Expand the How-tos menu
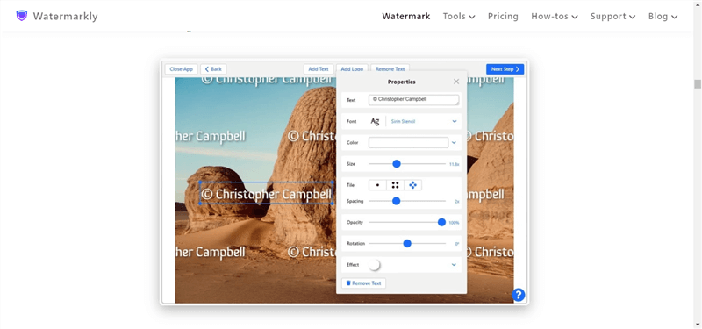 [x=555, y=16]
